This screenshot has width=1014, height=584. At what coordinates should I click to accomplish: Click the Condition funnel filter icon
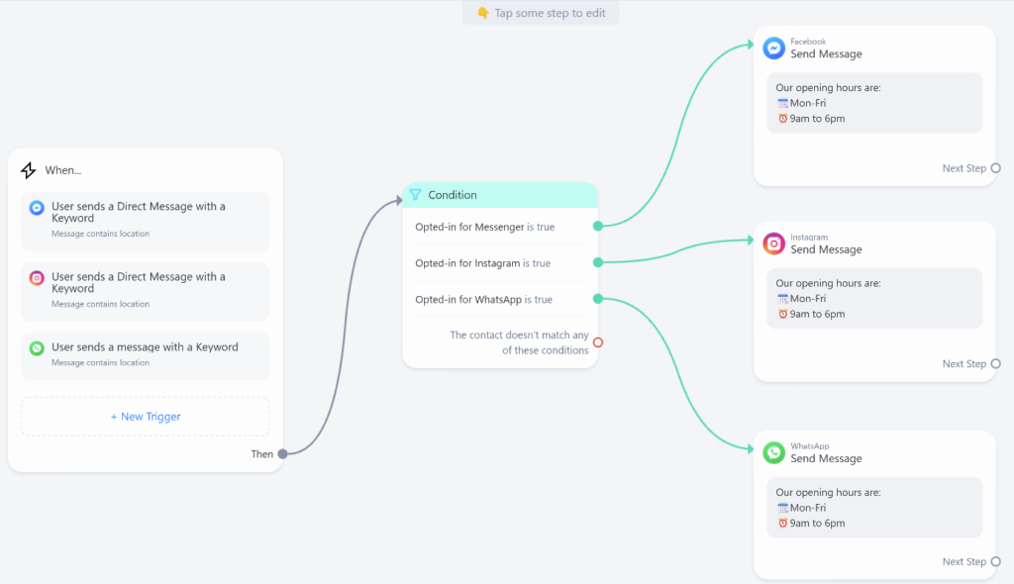(415, 195)
